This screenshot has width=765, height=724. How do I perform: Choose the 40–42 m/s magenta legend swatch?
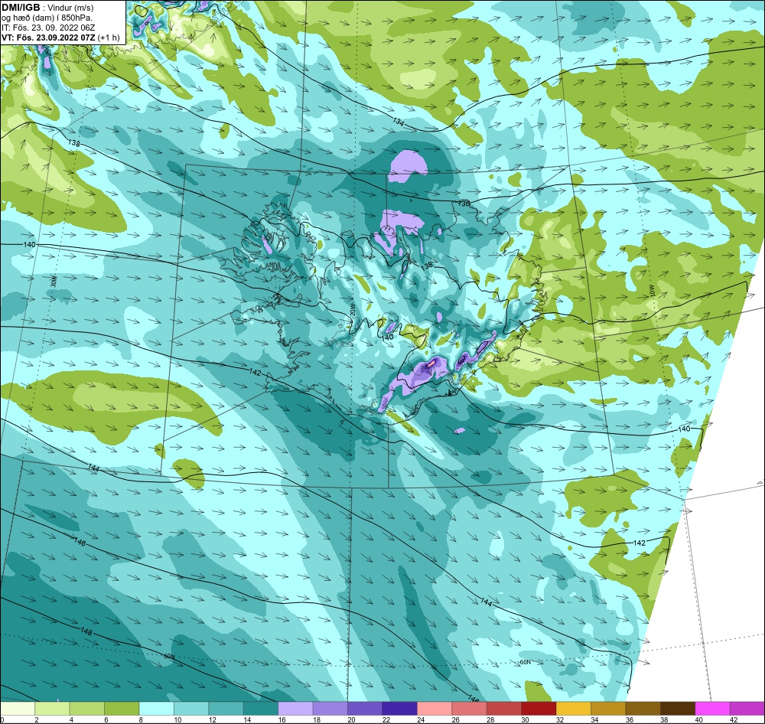click(713, 709)
